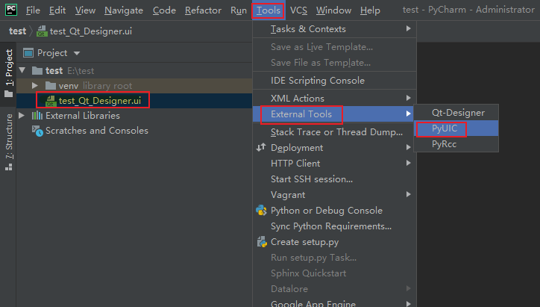This screenshot has width=540, height=307.
Task: Open the XML Actions submenu
Action: point(334,99)
